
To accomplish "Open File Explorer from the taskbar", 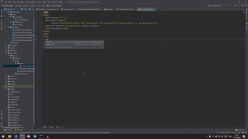I will tap(10, 136).
